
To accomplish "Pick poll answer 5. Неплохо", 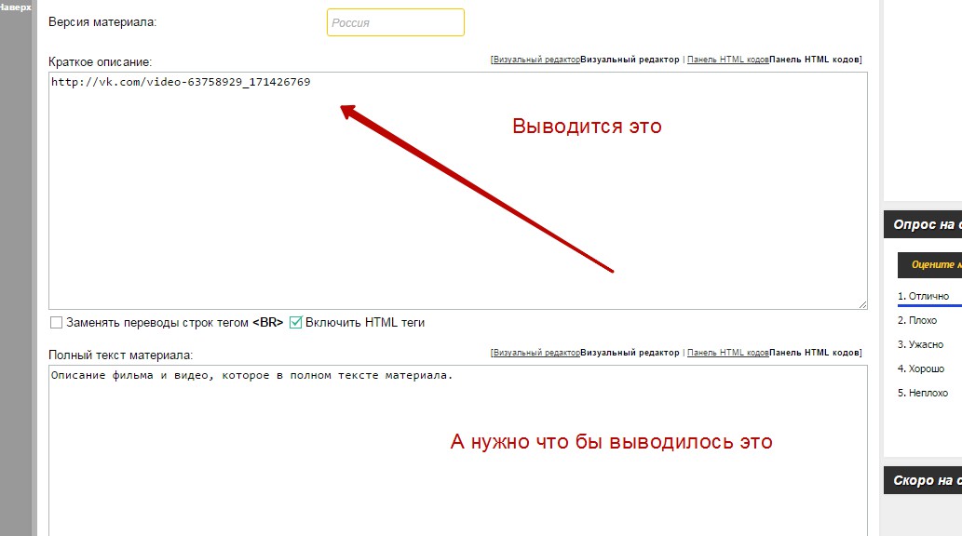I will (x=923, y=393).
